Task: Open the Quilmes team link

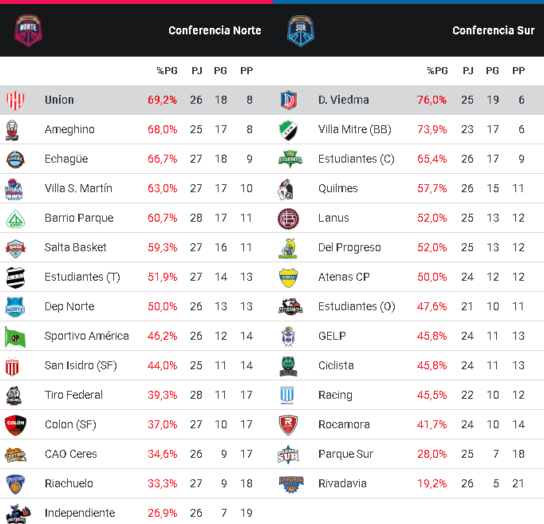Action: (x=337, y=188)
